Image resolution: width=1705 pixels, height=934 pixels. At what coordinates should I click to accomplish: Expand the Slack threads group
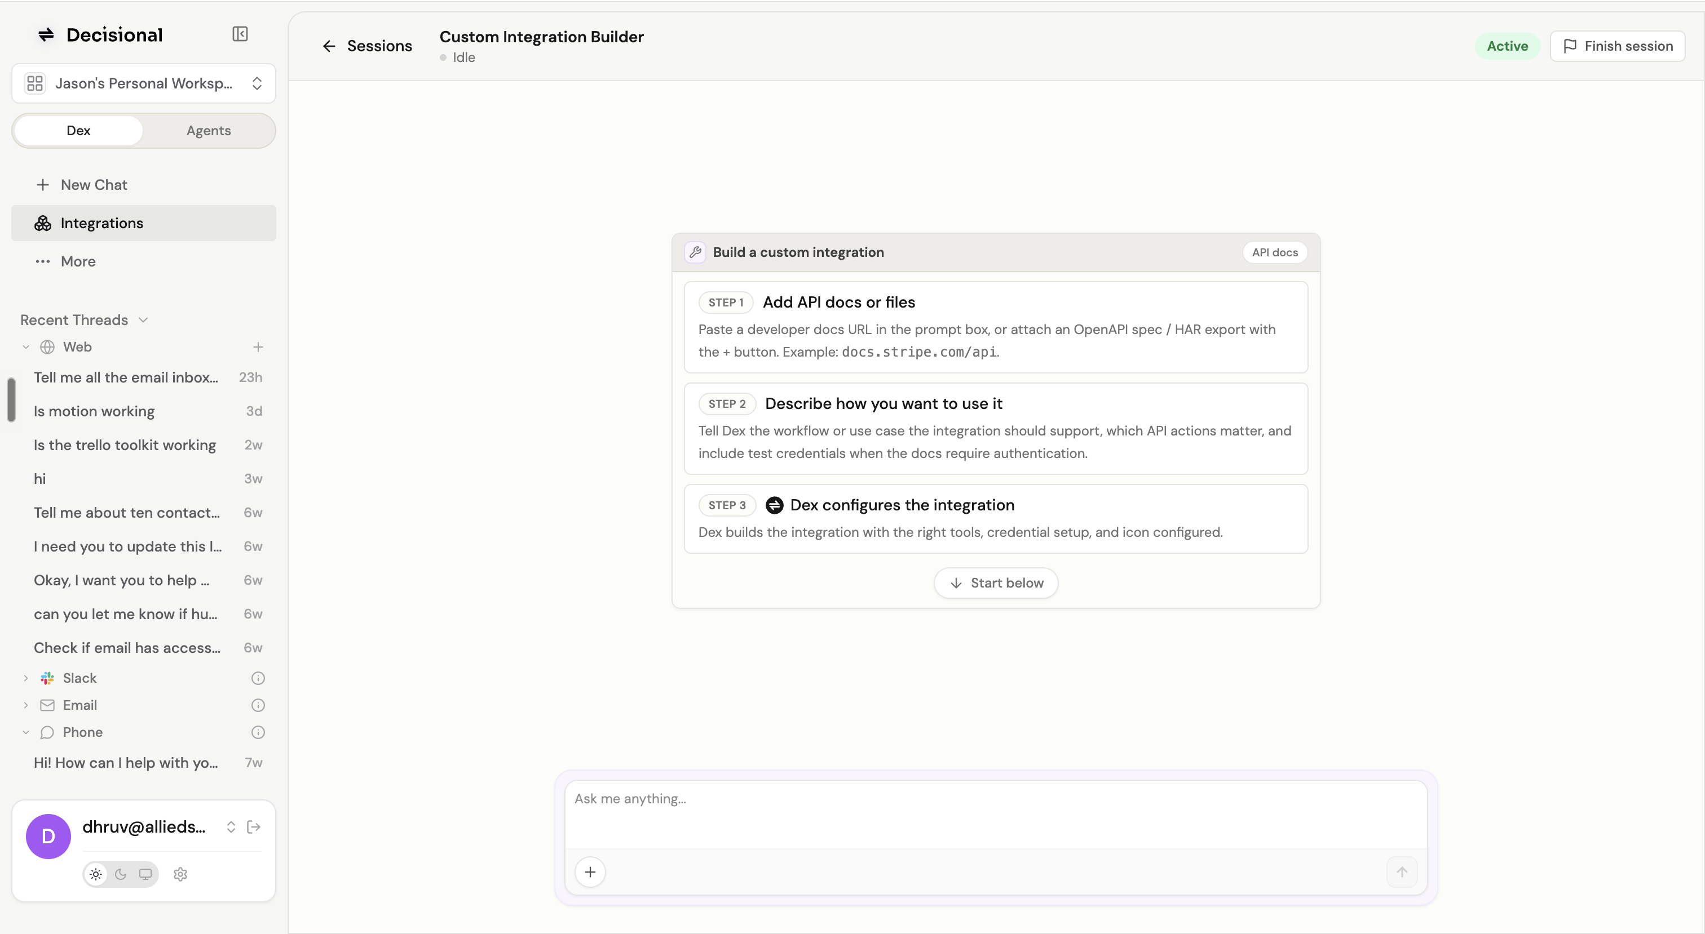[26, 678]
